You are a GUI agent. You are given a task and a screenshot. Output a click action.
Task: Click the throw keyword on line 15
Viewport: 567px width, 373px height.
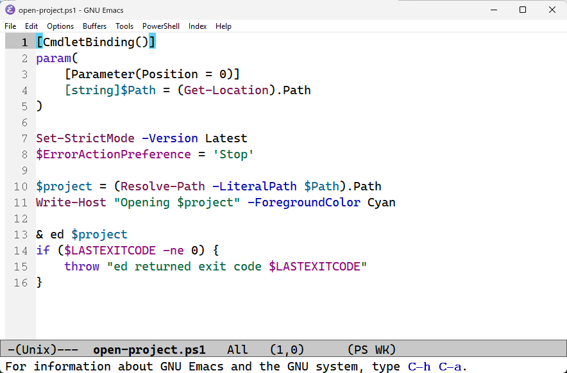tap(81, 267)
